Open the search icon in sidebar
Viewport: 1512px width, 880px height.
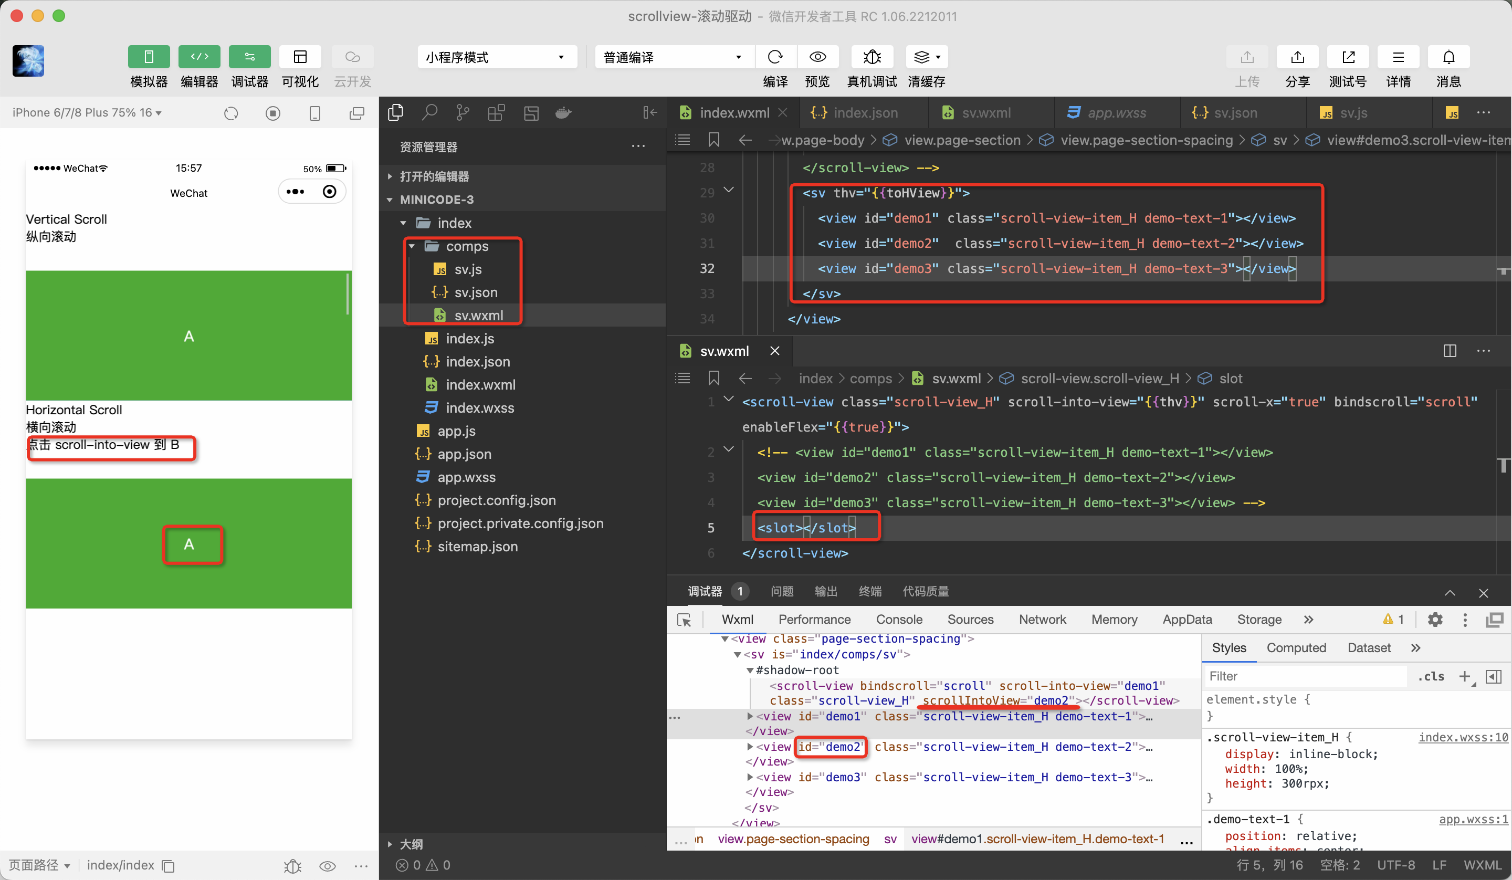click(x=429, y=112)
